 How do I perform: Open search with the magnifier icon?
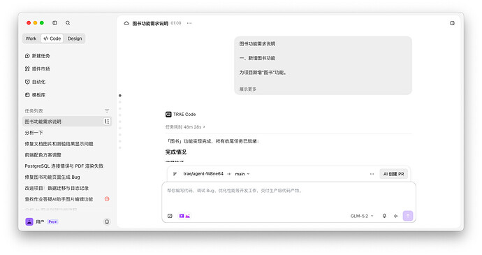(x=68, y=23)
